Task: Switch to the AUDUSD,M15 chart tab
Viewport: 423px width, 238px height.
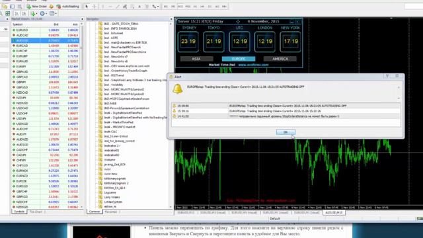Action: [x=334, y=213]
